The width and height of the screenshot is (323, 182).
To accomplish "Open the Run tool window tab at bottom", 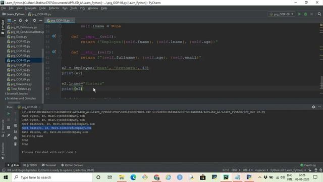I will pyautogui.click(x=14, y=165).
